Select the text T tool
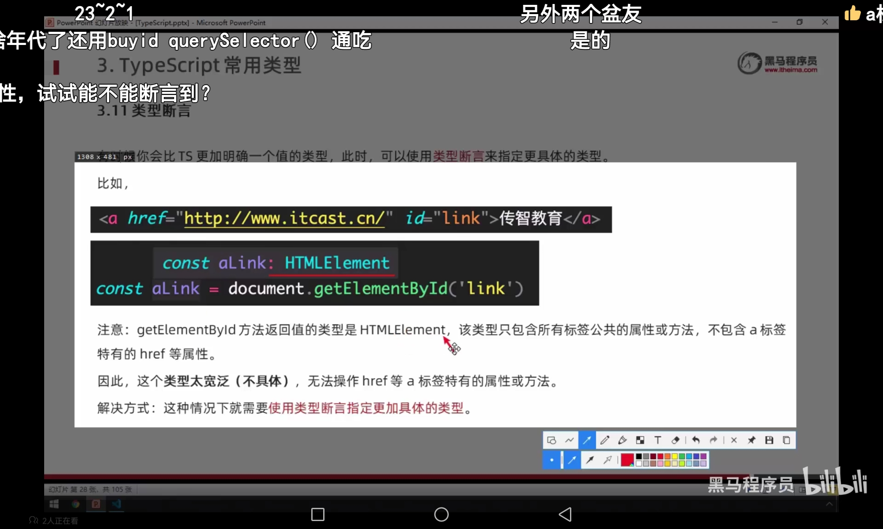The width and height of the screenshot is (883, 529). pos(658,440)
